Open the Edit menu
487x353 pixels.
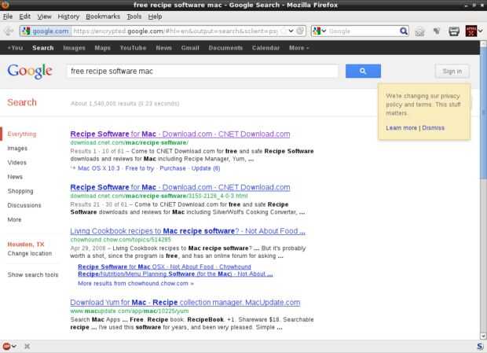click(25, 17)
